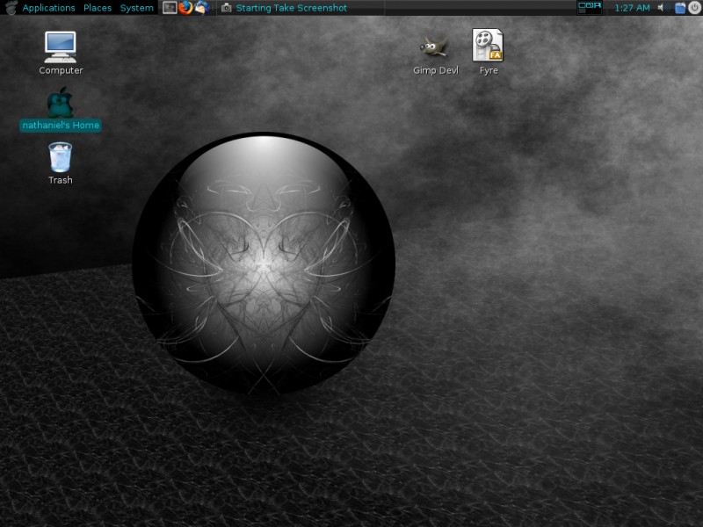
Task: Click the Fyre label text
Action: (489, 71)
